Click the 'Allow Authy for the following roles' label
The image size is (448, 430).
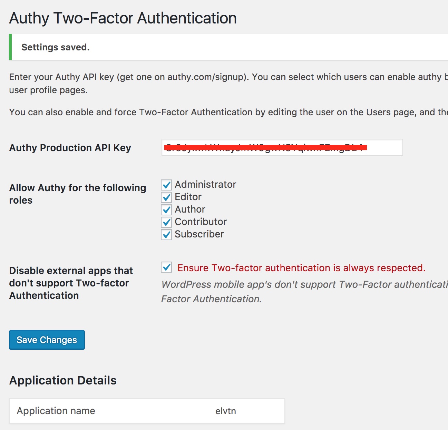point(77,194)
